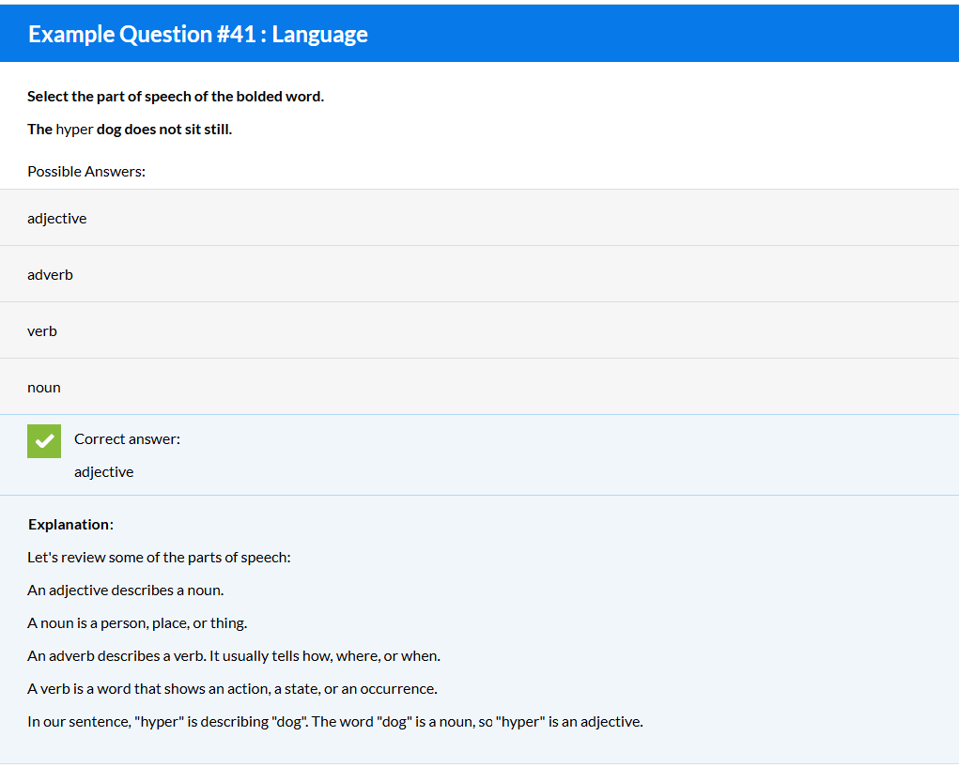Click the 'Correct answer:' label
This screenshot has width=959, height=767.
127,438
